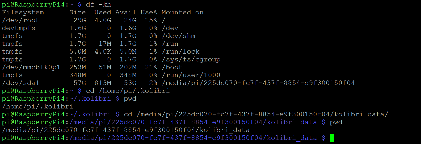Click the 21% usage value

(x=151, y=67)
